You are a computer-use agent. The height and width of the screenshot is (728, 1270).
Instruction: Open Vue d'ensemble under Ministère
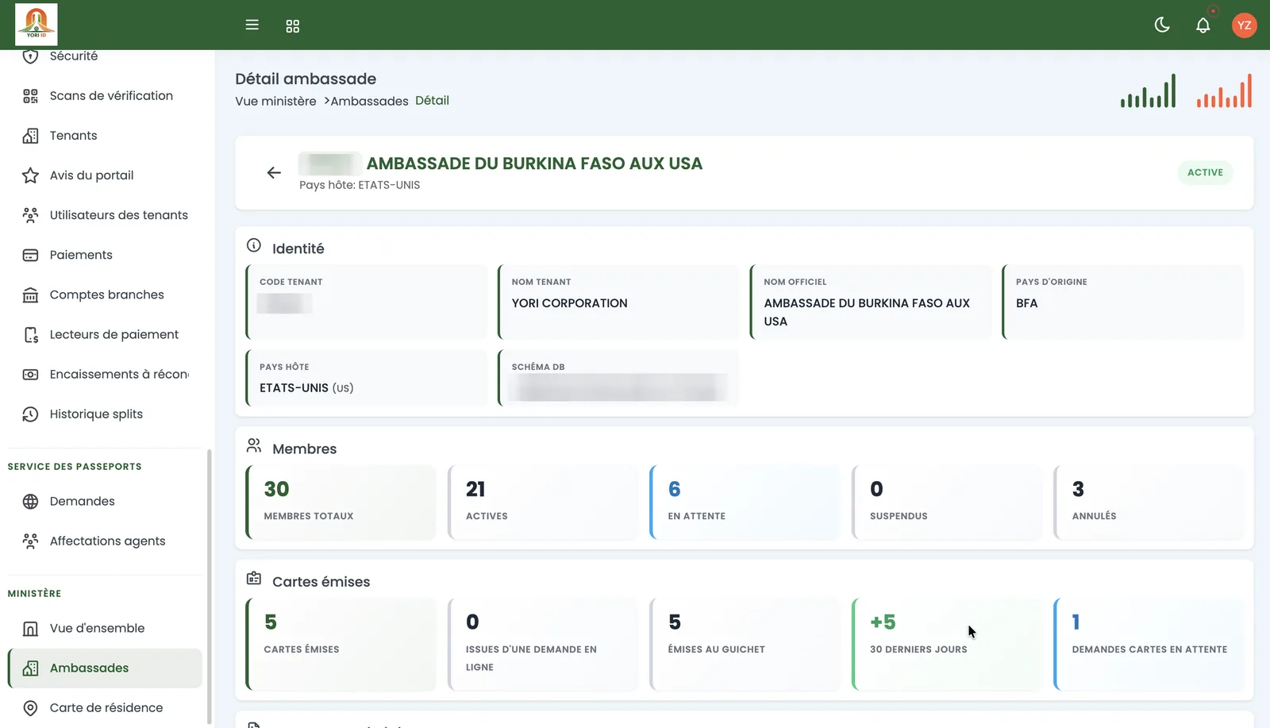[x=105, y=628]
